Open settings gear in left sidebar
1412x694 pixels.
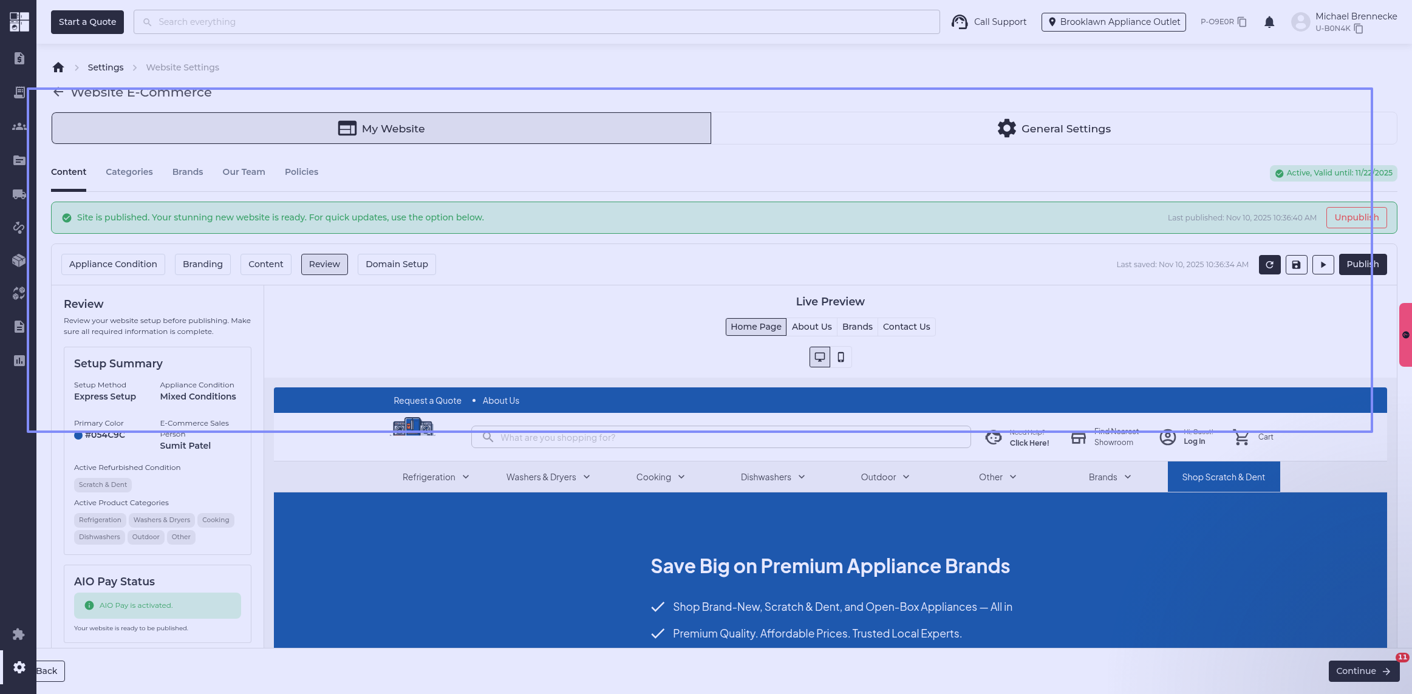point(19,667)
